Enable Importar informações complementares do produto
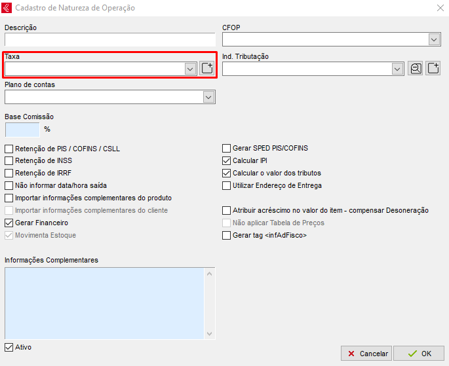449x366 pixels. point(9,198)
